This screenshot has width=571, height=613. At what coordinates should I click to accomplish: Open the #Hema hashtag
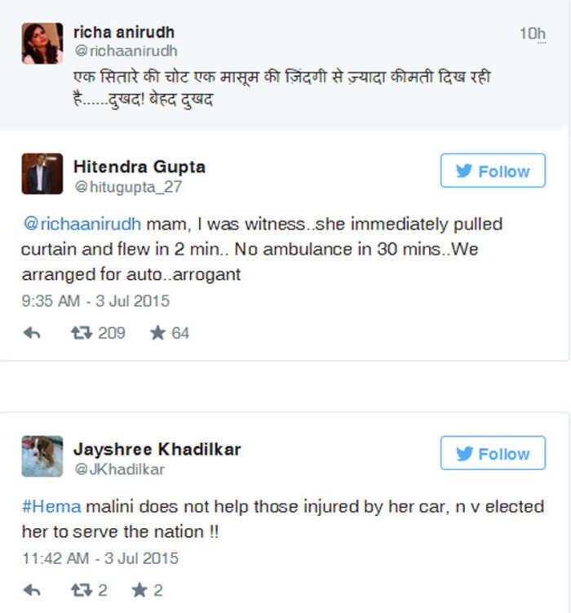pyautogui.click(x=51, y=506)
